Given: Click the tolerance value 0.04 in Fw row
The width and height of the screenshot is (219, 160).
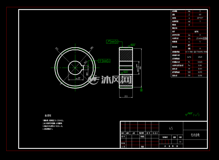Looking at the screenshot, I should (x=200, y=65).
